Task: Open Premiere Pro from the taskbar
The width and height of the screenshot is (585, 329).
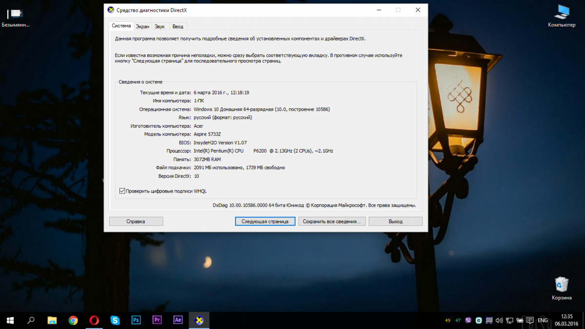Action: coord(157,320)
